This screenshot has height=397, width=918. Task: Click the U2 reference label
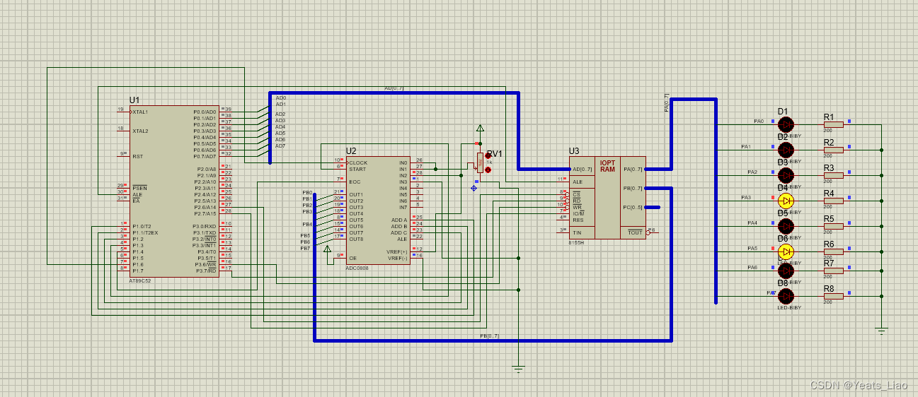(351, 151)
